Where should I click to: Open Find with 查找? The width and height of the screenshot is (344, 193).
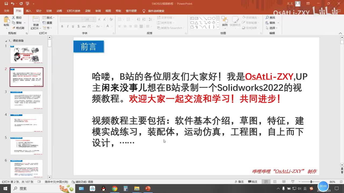pyautogui.click(x=270, y=18)
